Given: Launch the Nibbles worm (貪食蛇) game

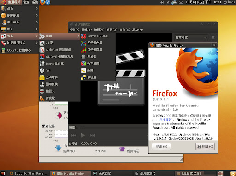Looking at the screenshot, I should (x=59, y=98).
